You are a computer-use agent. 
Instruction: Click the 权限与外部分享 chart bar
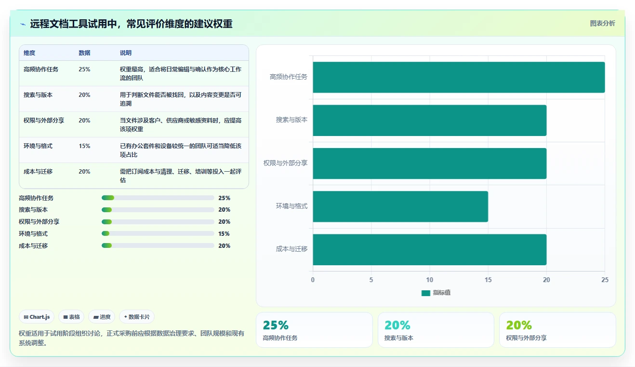tap(429, 163)
